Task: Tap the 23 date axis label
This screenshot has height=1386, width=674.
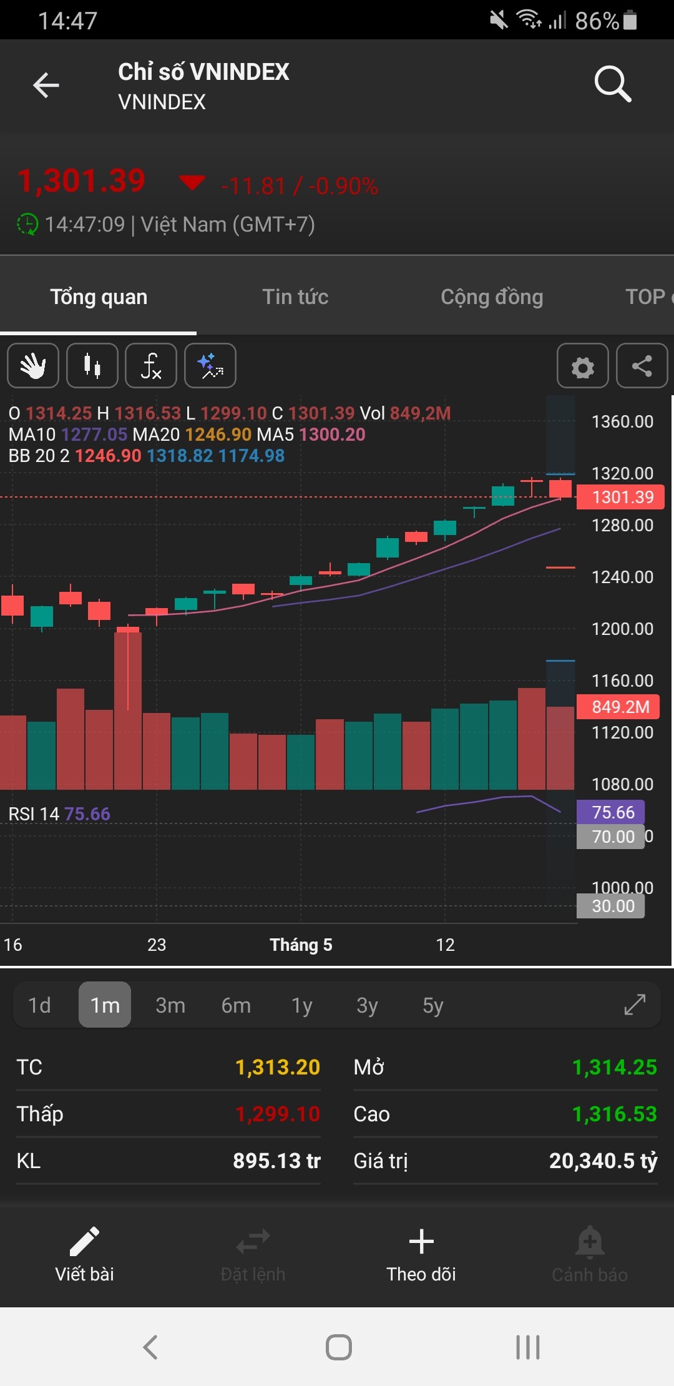Action: point(157,945)
